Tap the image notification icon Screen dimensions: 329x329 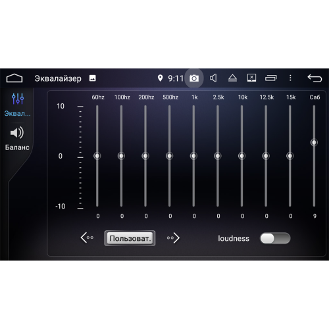tap(92, 78)
